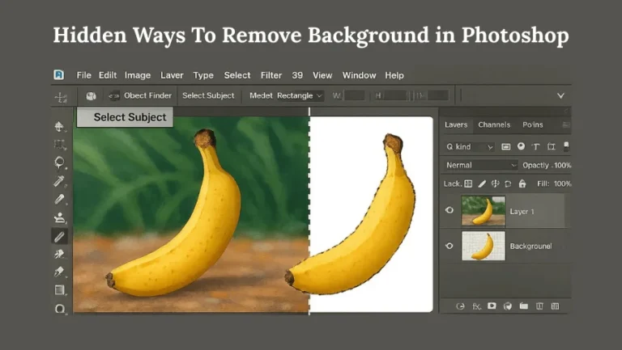Open the fx layer styles icon

tap(475, 306)
